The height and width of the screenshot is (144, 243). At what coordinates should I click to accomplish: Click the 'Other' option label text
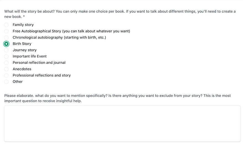[x=18, y=82]
